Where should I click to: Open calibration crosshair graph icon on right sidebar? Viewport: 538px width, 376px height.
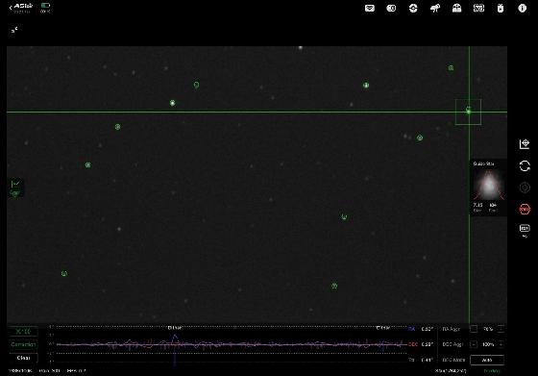point(525,144)
